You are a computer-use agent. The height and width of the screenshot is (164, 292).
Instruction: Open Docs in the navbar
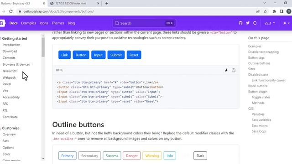[13, 23]
